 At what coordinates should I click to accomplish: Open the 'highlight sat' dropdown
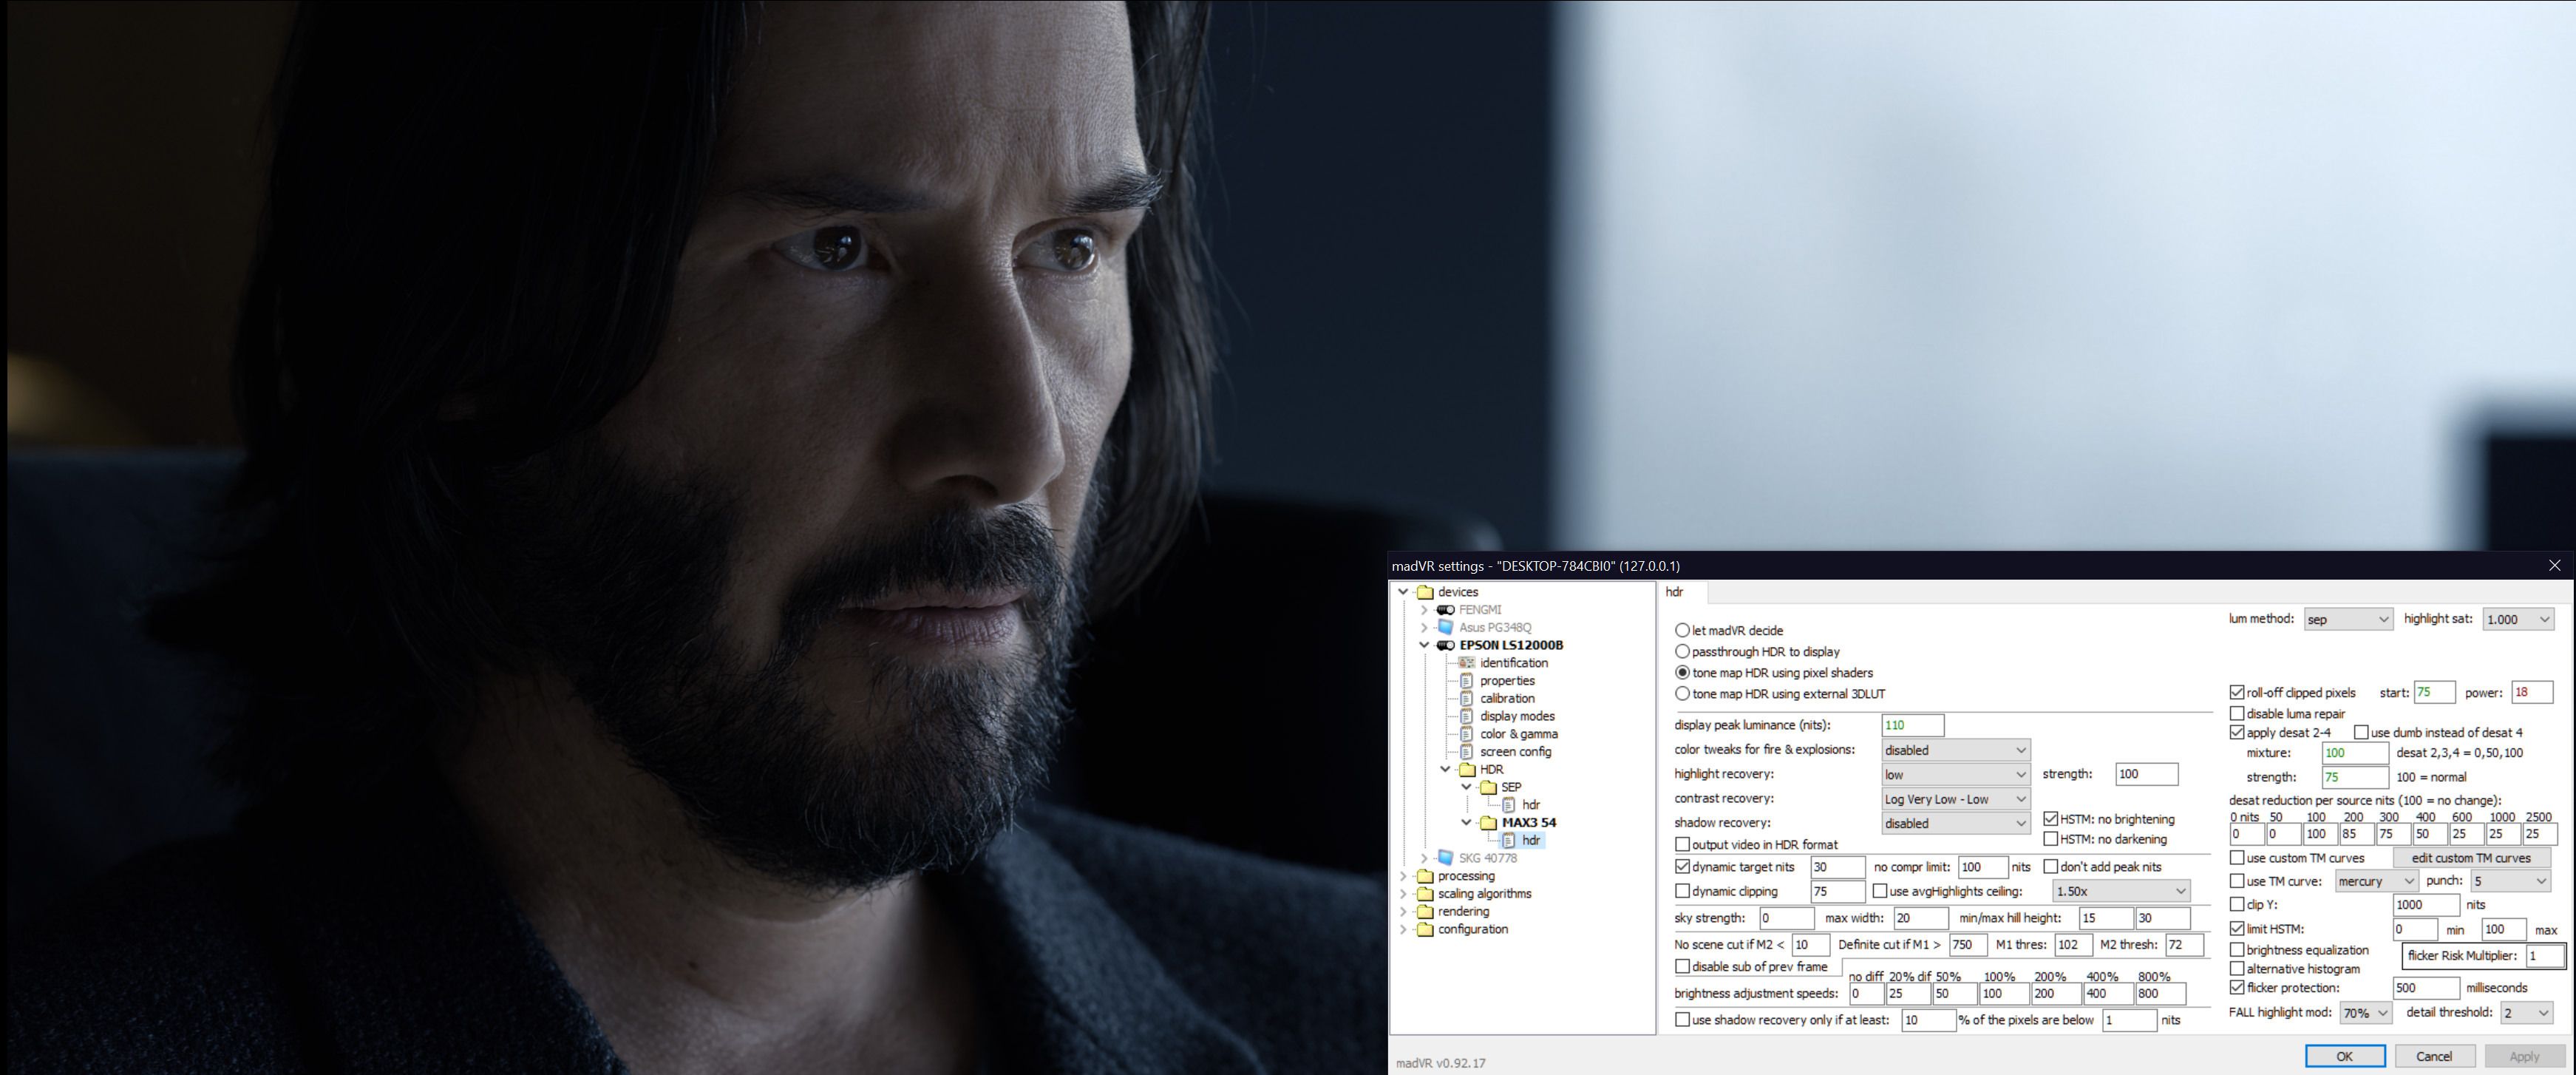click(x=2518, y=619)
